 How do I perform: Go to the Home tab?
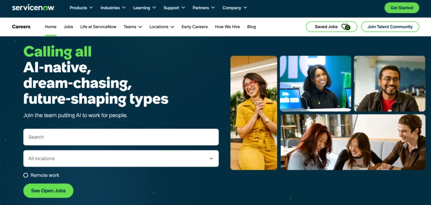click(x=51, y=27)
